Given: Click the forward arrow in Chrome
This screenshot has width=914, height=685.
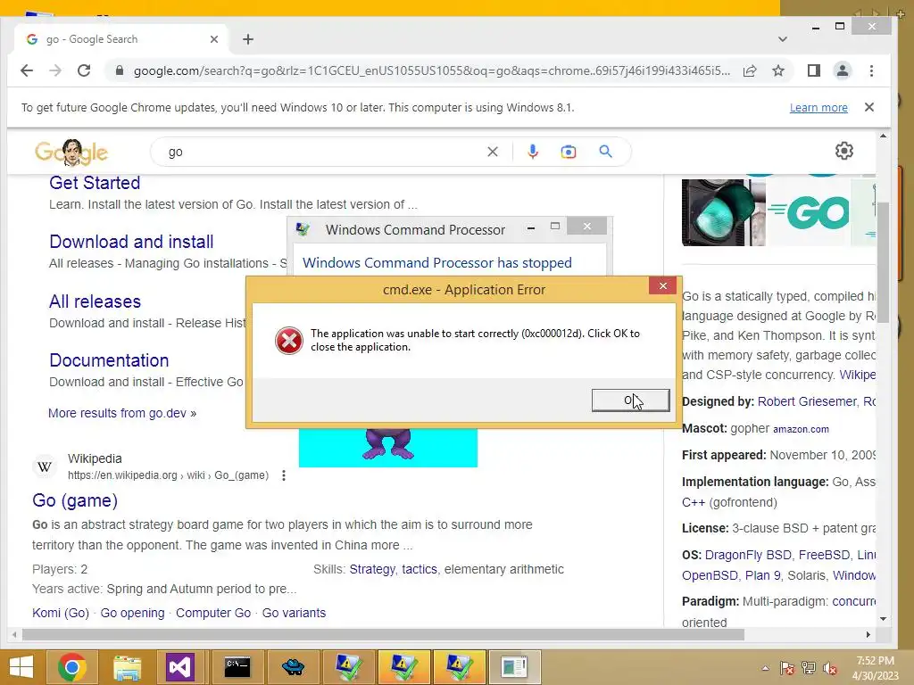Looking at the screenshot, I should pos(55,70).
